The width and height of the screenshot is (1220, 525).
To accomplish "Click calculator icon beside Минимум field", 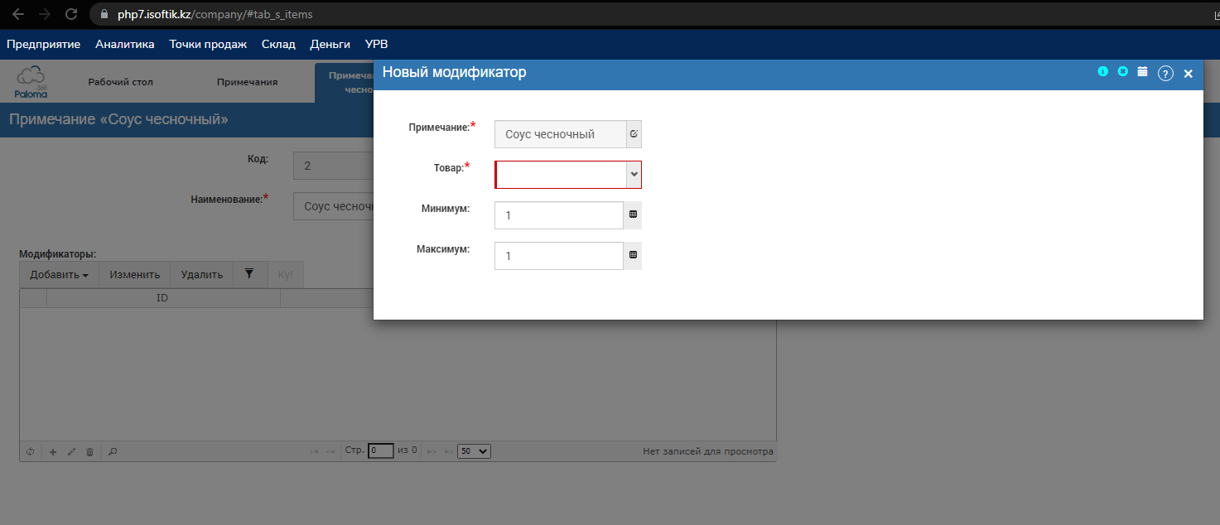I will click(633, 214).
